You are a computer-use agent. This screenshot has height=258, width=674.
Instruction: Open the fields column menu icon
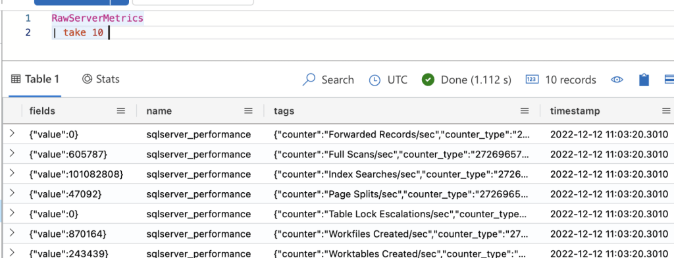121,111
